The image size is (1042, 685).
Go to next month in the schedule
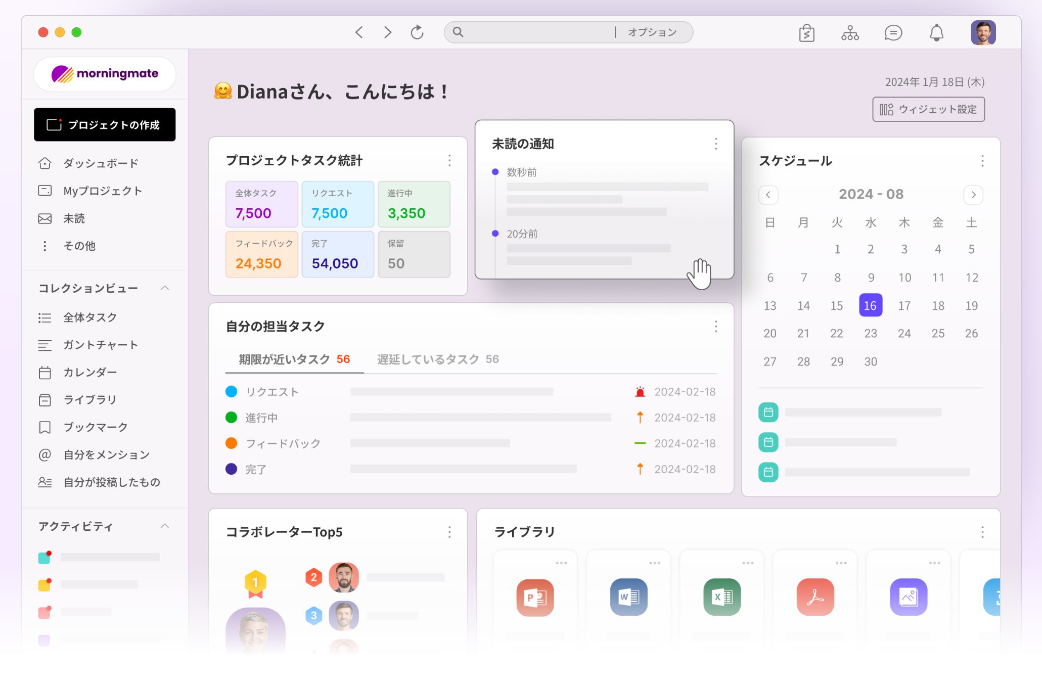click(x=973, y=195)
